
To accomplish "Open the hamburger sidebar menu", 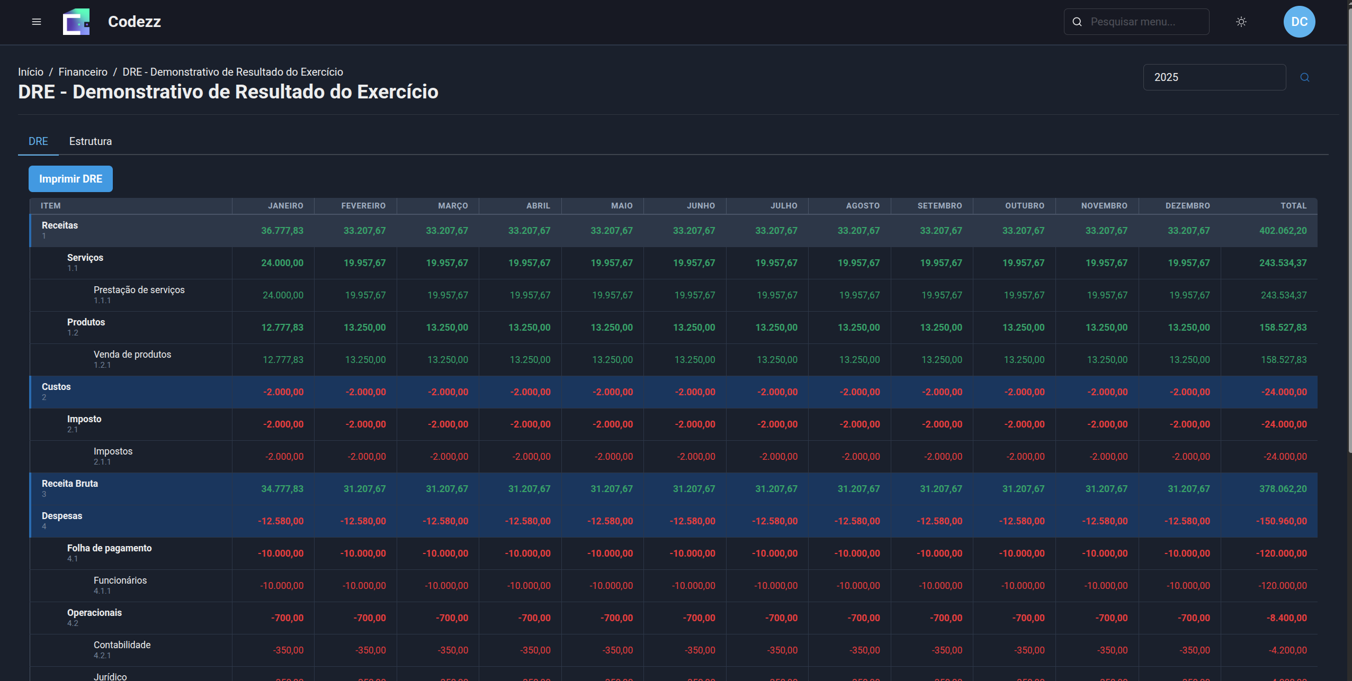I will tap(37, 22).
